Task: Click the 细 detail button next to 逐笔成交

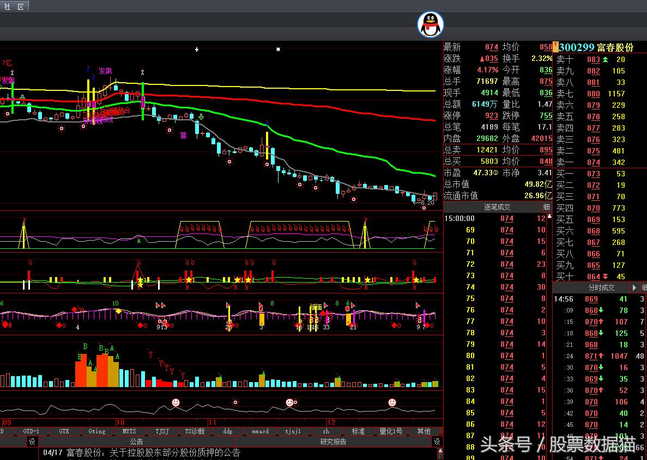Action: 546,207
